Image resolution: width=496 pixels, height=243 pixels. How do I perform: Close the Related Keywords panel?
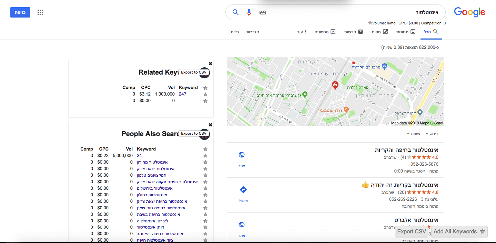(211, 63)
